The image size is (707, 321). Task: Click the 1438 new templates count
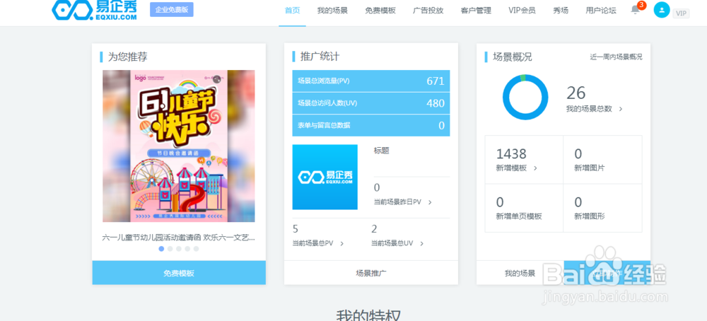click(511, 154)
